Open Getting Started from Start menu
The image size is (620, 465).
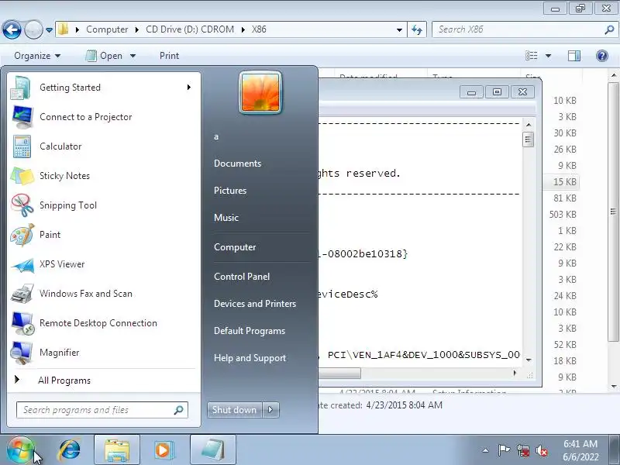click(x=104, y=88)
